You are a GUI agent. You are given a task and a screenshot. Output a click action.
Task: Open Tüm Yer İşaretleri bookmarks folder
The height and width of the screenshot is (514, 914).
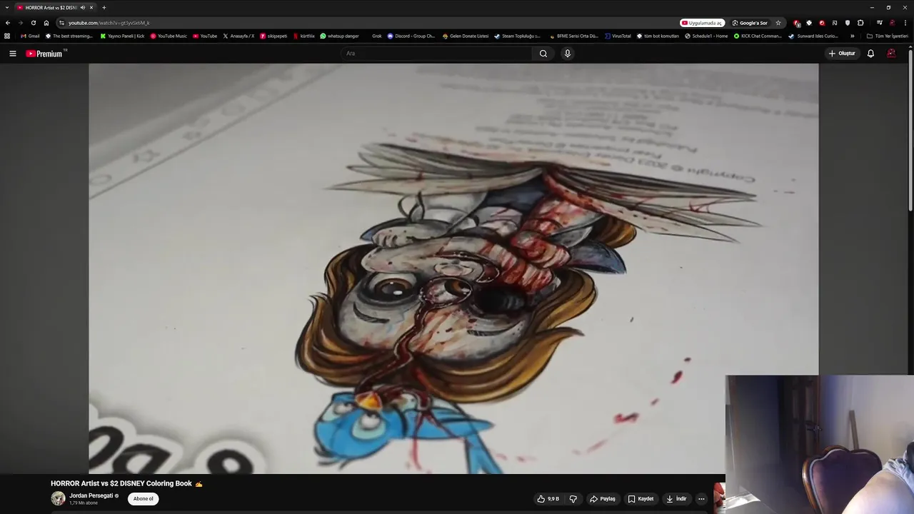pyautogui.click(x=887, y=36)
